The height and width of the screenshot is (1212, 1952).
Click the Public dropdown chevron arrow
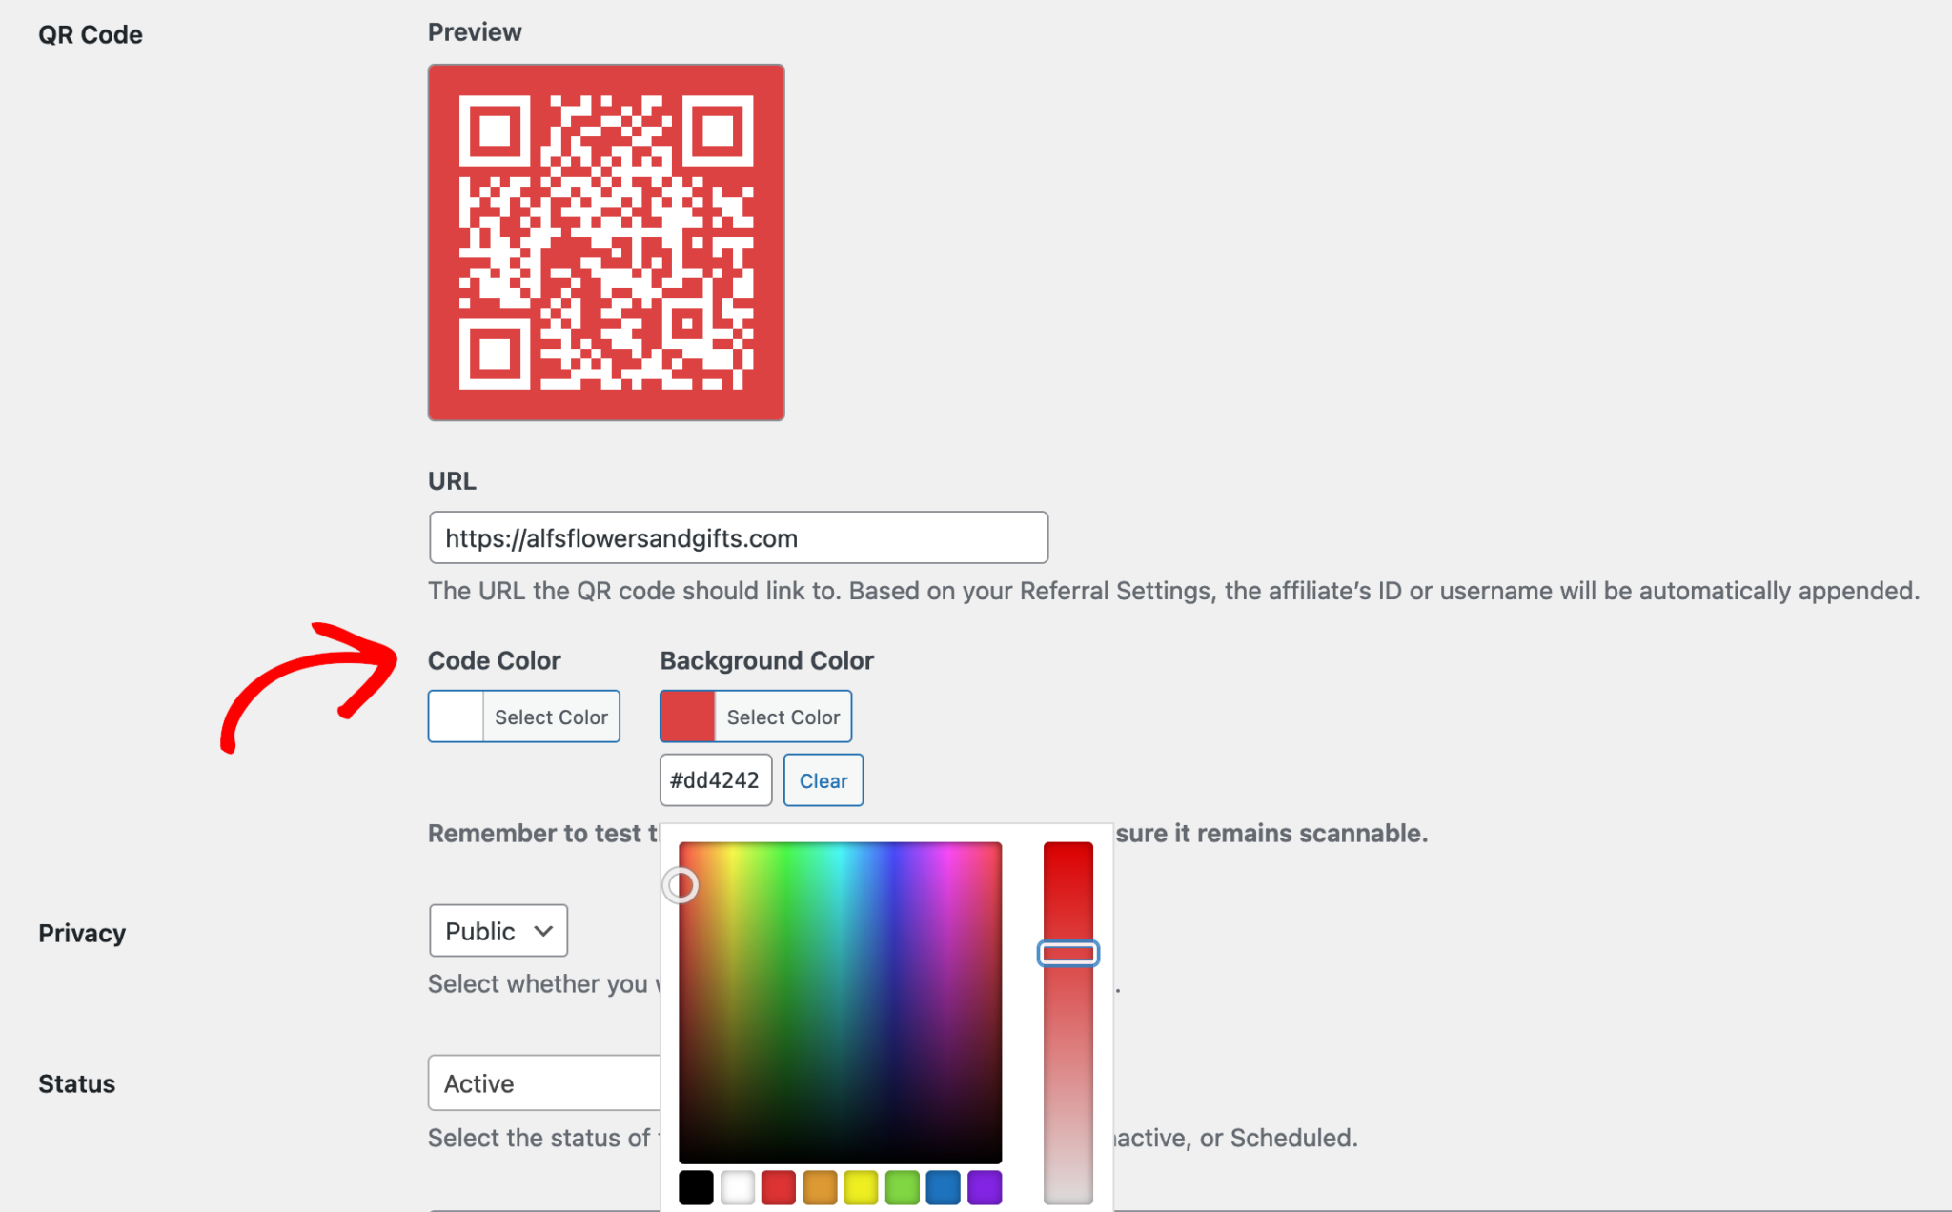543,931
